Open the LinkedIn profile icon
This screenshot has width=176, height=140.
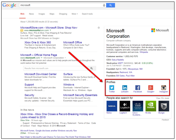(x=125, y=88)
